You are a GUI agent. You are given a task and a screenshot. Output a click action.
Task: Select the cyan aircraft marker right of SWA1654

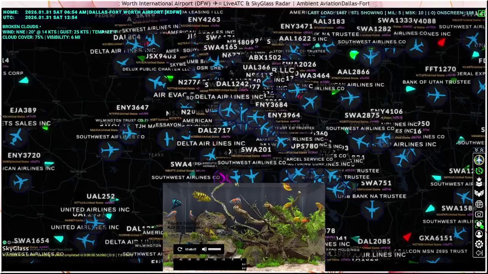click(58, 239)
